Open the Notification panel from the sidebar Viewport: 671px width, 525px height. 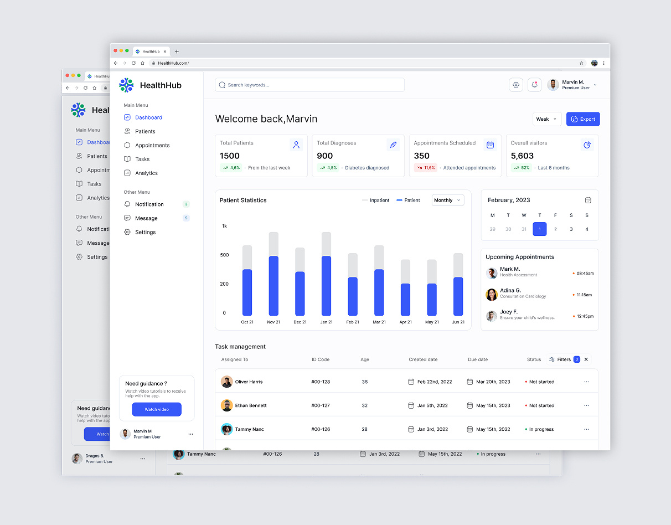pyautogui.click(x=148, y=204)
